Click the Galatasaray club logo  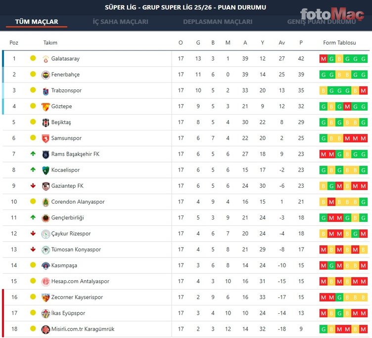pyautogui.click(x=46, y=59)
